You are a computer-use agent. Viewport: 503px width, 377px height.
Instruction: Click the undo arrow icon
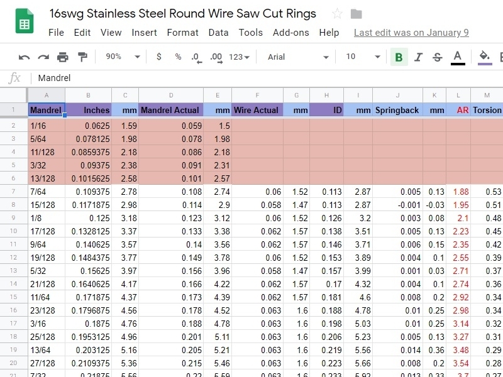[x=25, y=57]
